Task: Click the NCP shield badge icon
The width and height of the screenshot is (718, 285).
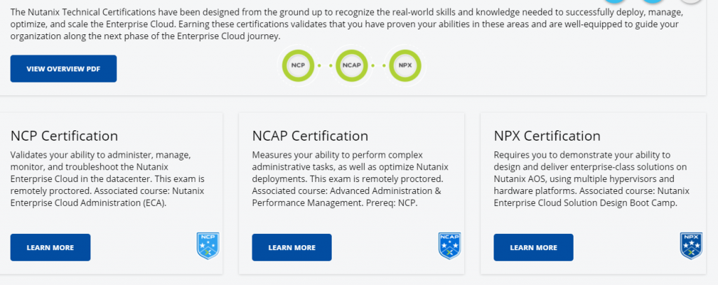Action: (x=208, y=246)
